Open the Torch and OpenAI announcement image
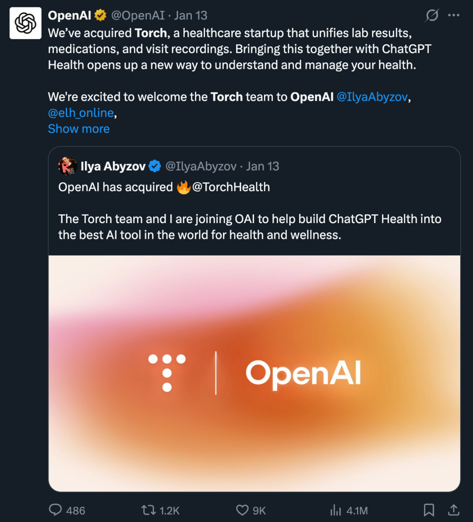The width and height of the screenshot is (473, 522). 254,373
